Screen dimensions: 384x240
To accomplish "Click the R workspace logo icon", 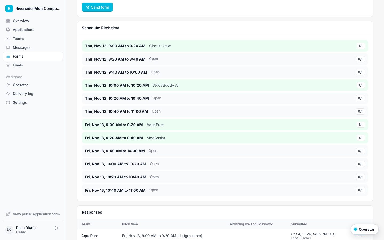I will coord(9,9).
